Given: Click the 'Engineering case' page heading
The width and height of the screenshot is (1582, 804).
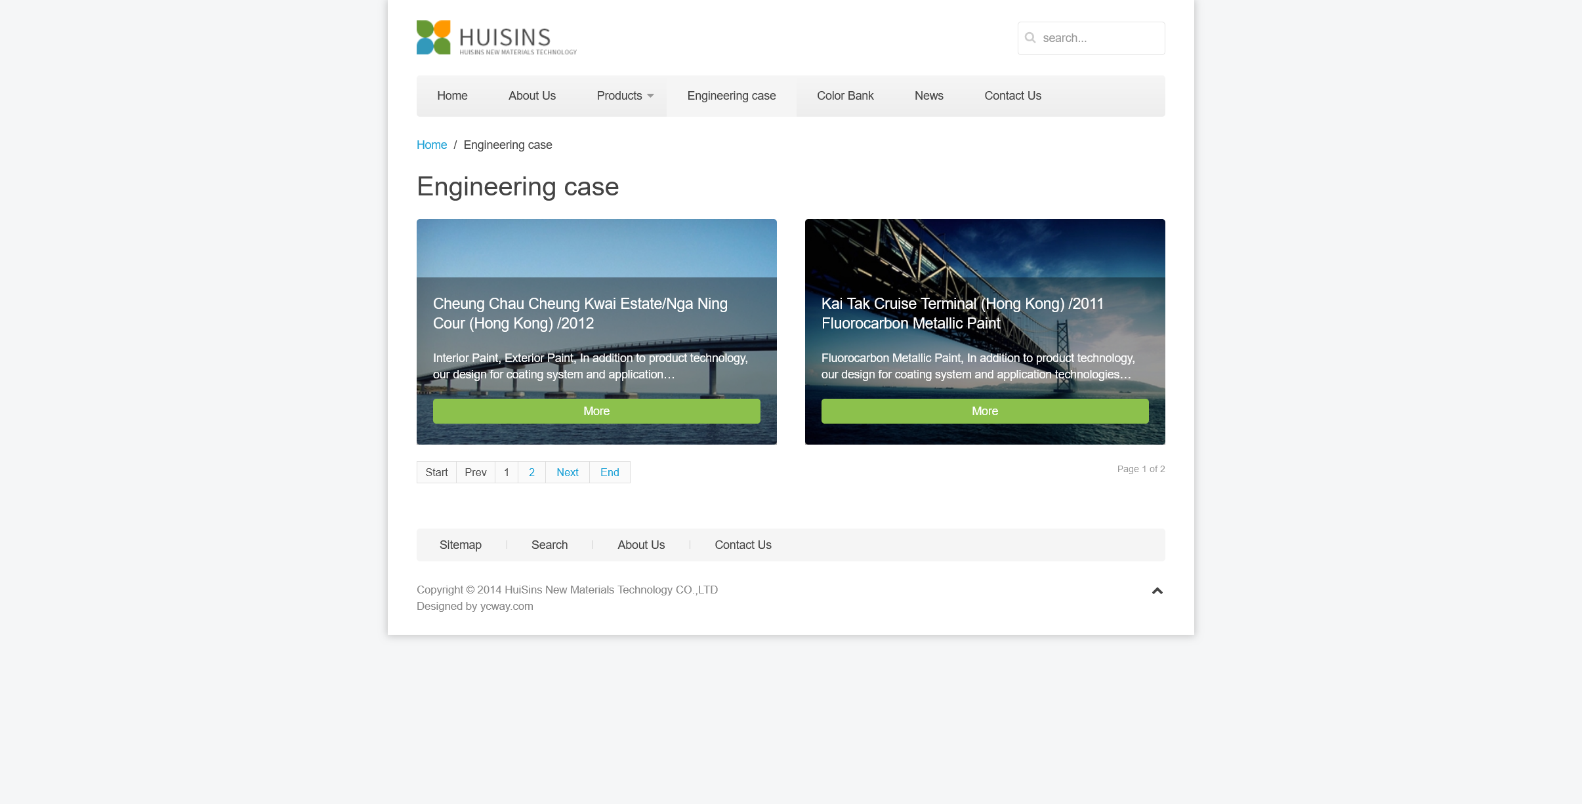Looking at the screenshot, I should click(x=518, y=187).
